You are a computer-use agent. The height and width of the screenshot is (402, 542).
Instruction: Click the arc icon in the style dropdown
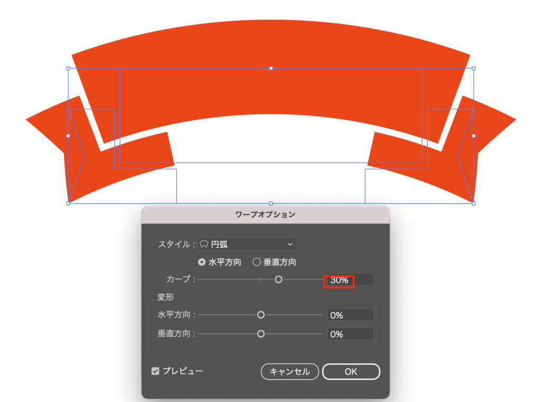pos(204,244)
